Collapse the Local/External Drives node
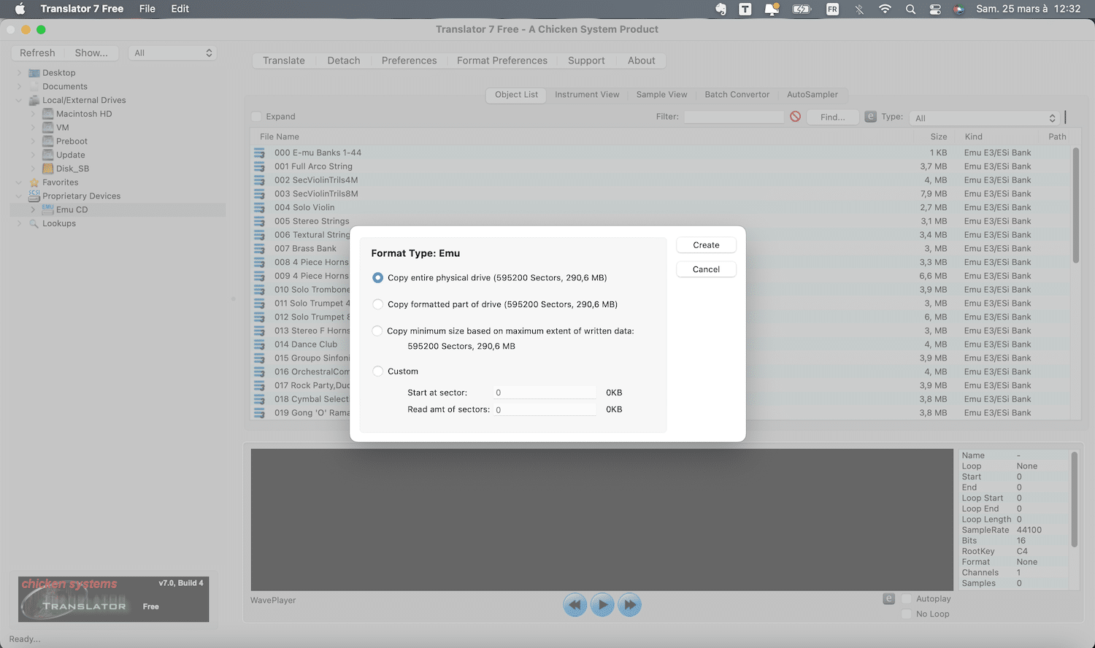Viewport: 1095px width, 648px height. tap(19, 100)
